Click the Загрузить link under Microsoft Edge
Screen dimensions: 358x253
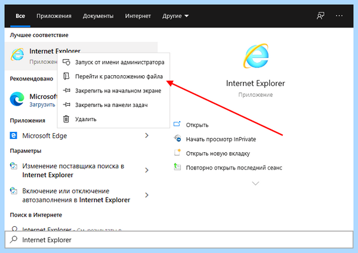coord(42,104)
